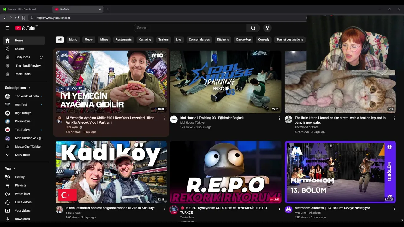Select the Live filter chip
The width and height of the screenshot is (404, 227).
(x=179, y=40)
